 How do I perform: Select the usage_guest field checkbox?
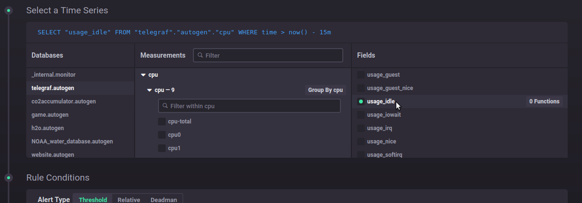361,75
